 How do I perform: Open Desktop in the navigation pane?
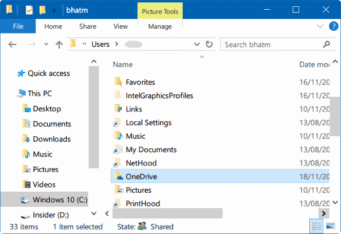[x=47, y=108]
